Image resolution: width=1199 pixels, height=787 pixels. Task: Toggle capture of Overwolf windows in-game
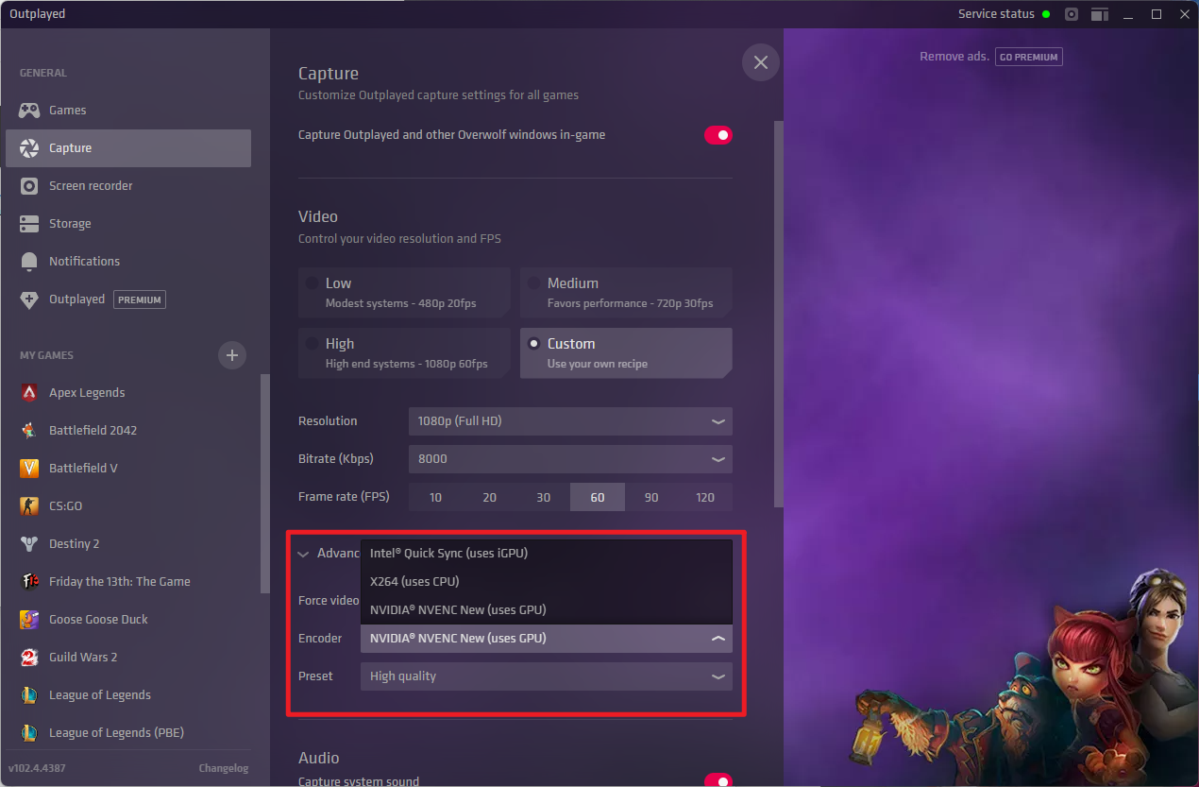(x=718, y=135)
